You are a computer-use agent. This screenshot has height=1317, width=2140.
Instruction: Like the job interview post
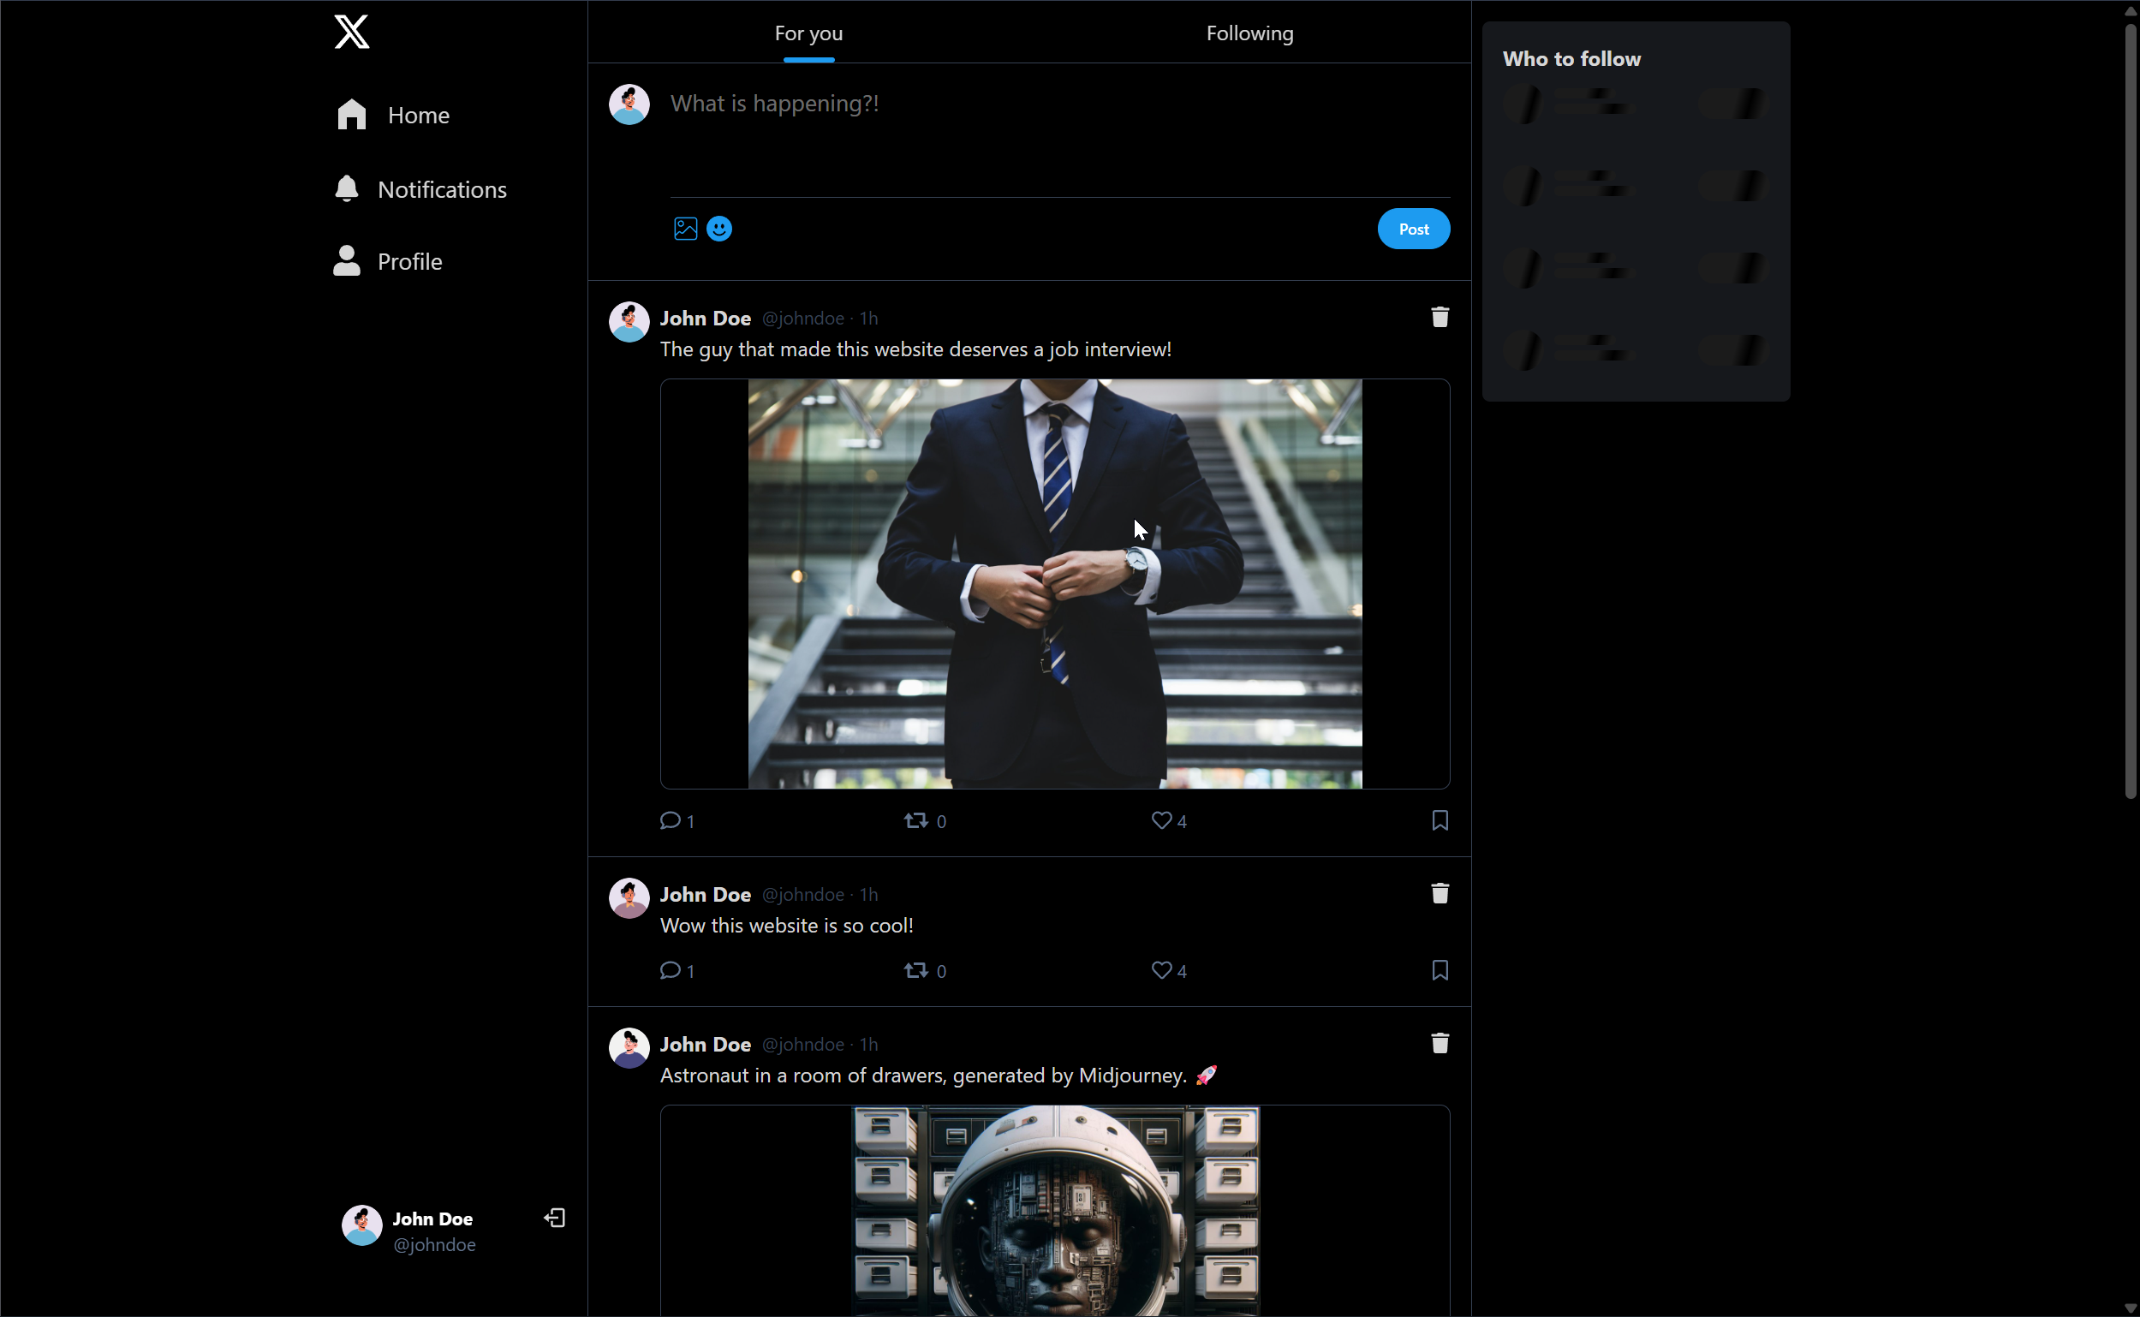1161,820
